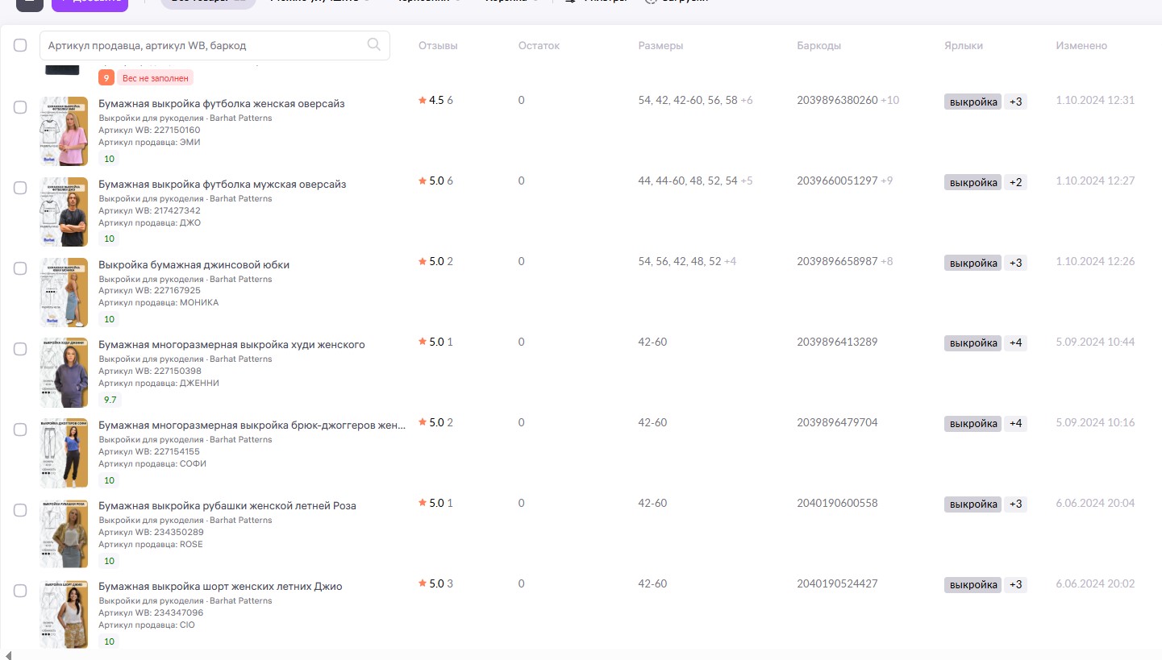The image size is (1162, 660).
Task: Open Выкройка бумажная джинсовой юбки product link
Action: click(194, 265)
